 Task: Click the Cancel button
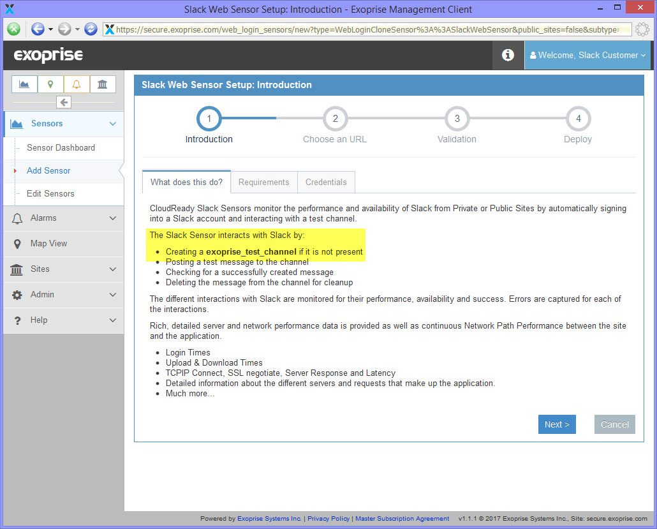(615, 424)
